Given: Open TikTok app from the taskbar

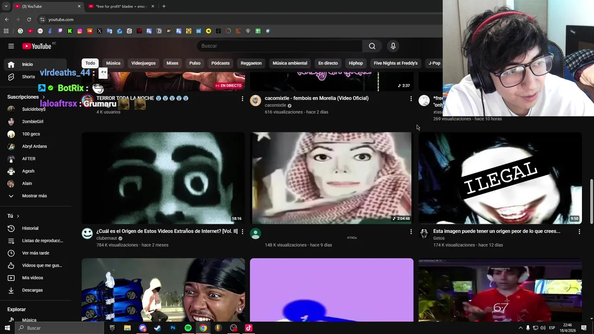Looking at the screenshot, I should point(249,328).
